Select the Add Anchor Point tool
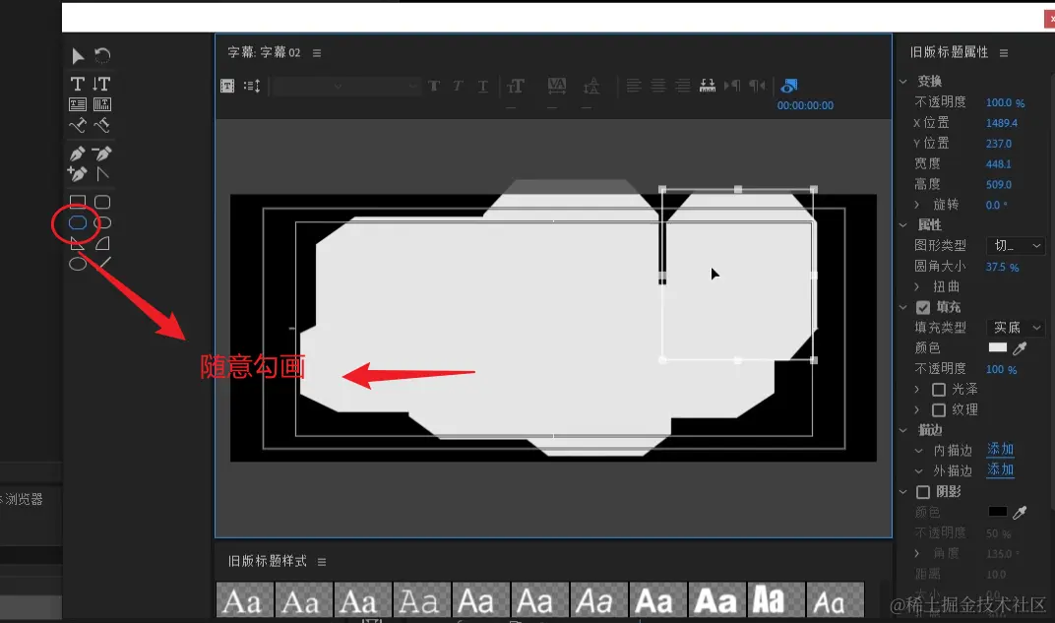The height and width of the screenshot is (623, 1055). click(x=78, y=173)
